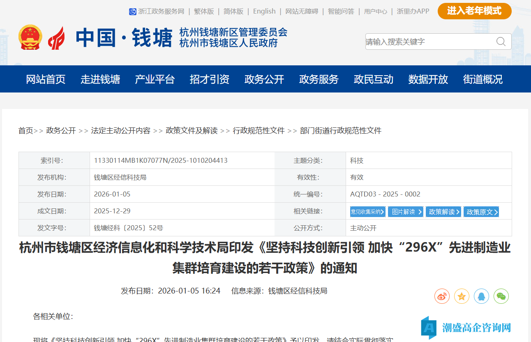
Task: Click the 政策原文 related link button
Action: coord(481,212)
